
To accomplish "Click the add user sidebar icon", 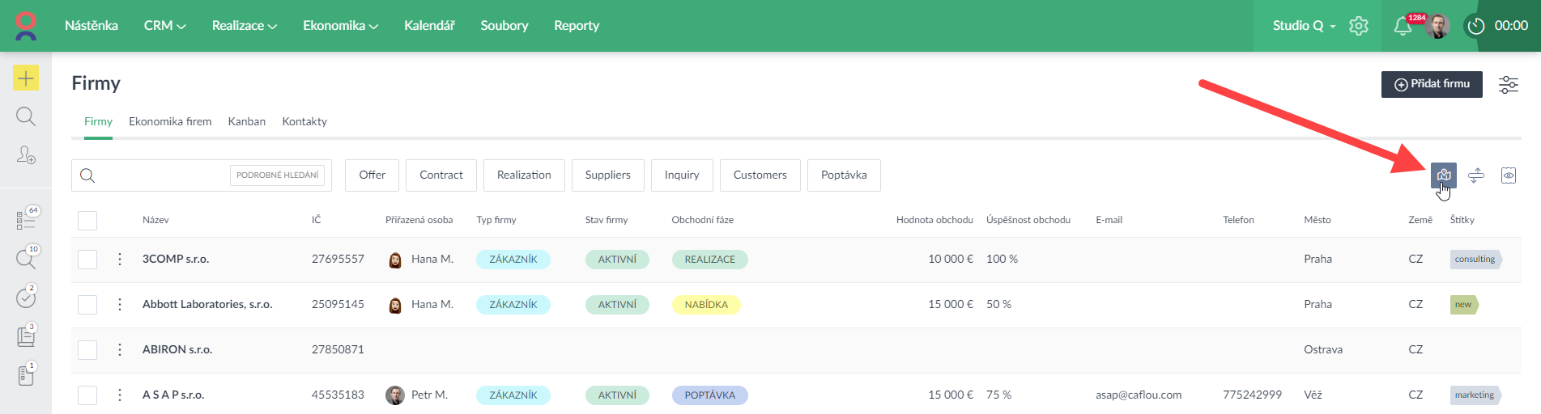I will [x=26, y=154].
